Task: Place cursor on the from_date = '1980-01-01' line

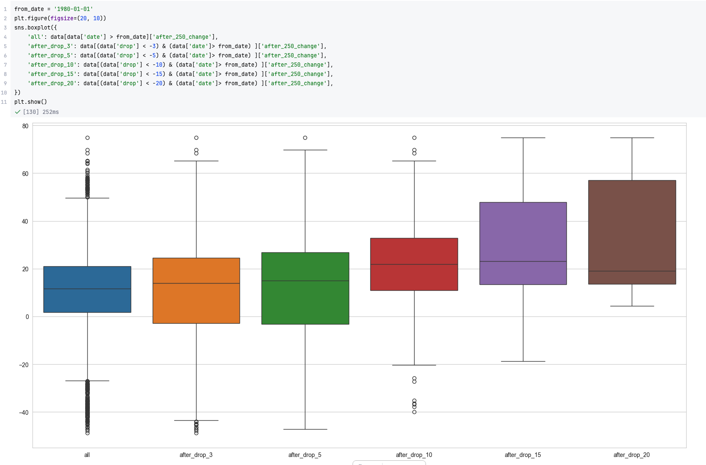Action: [x=54, y=9]
